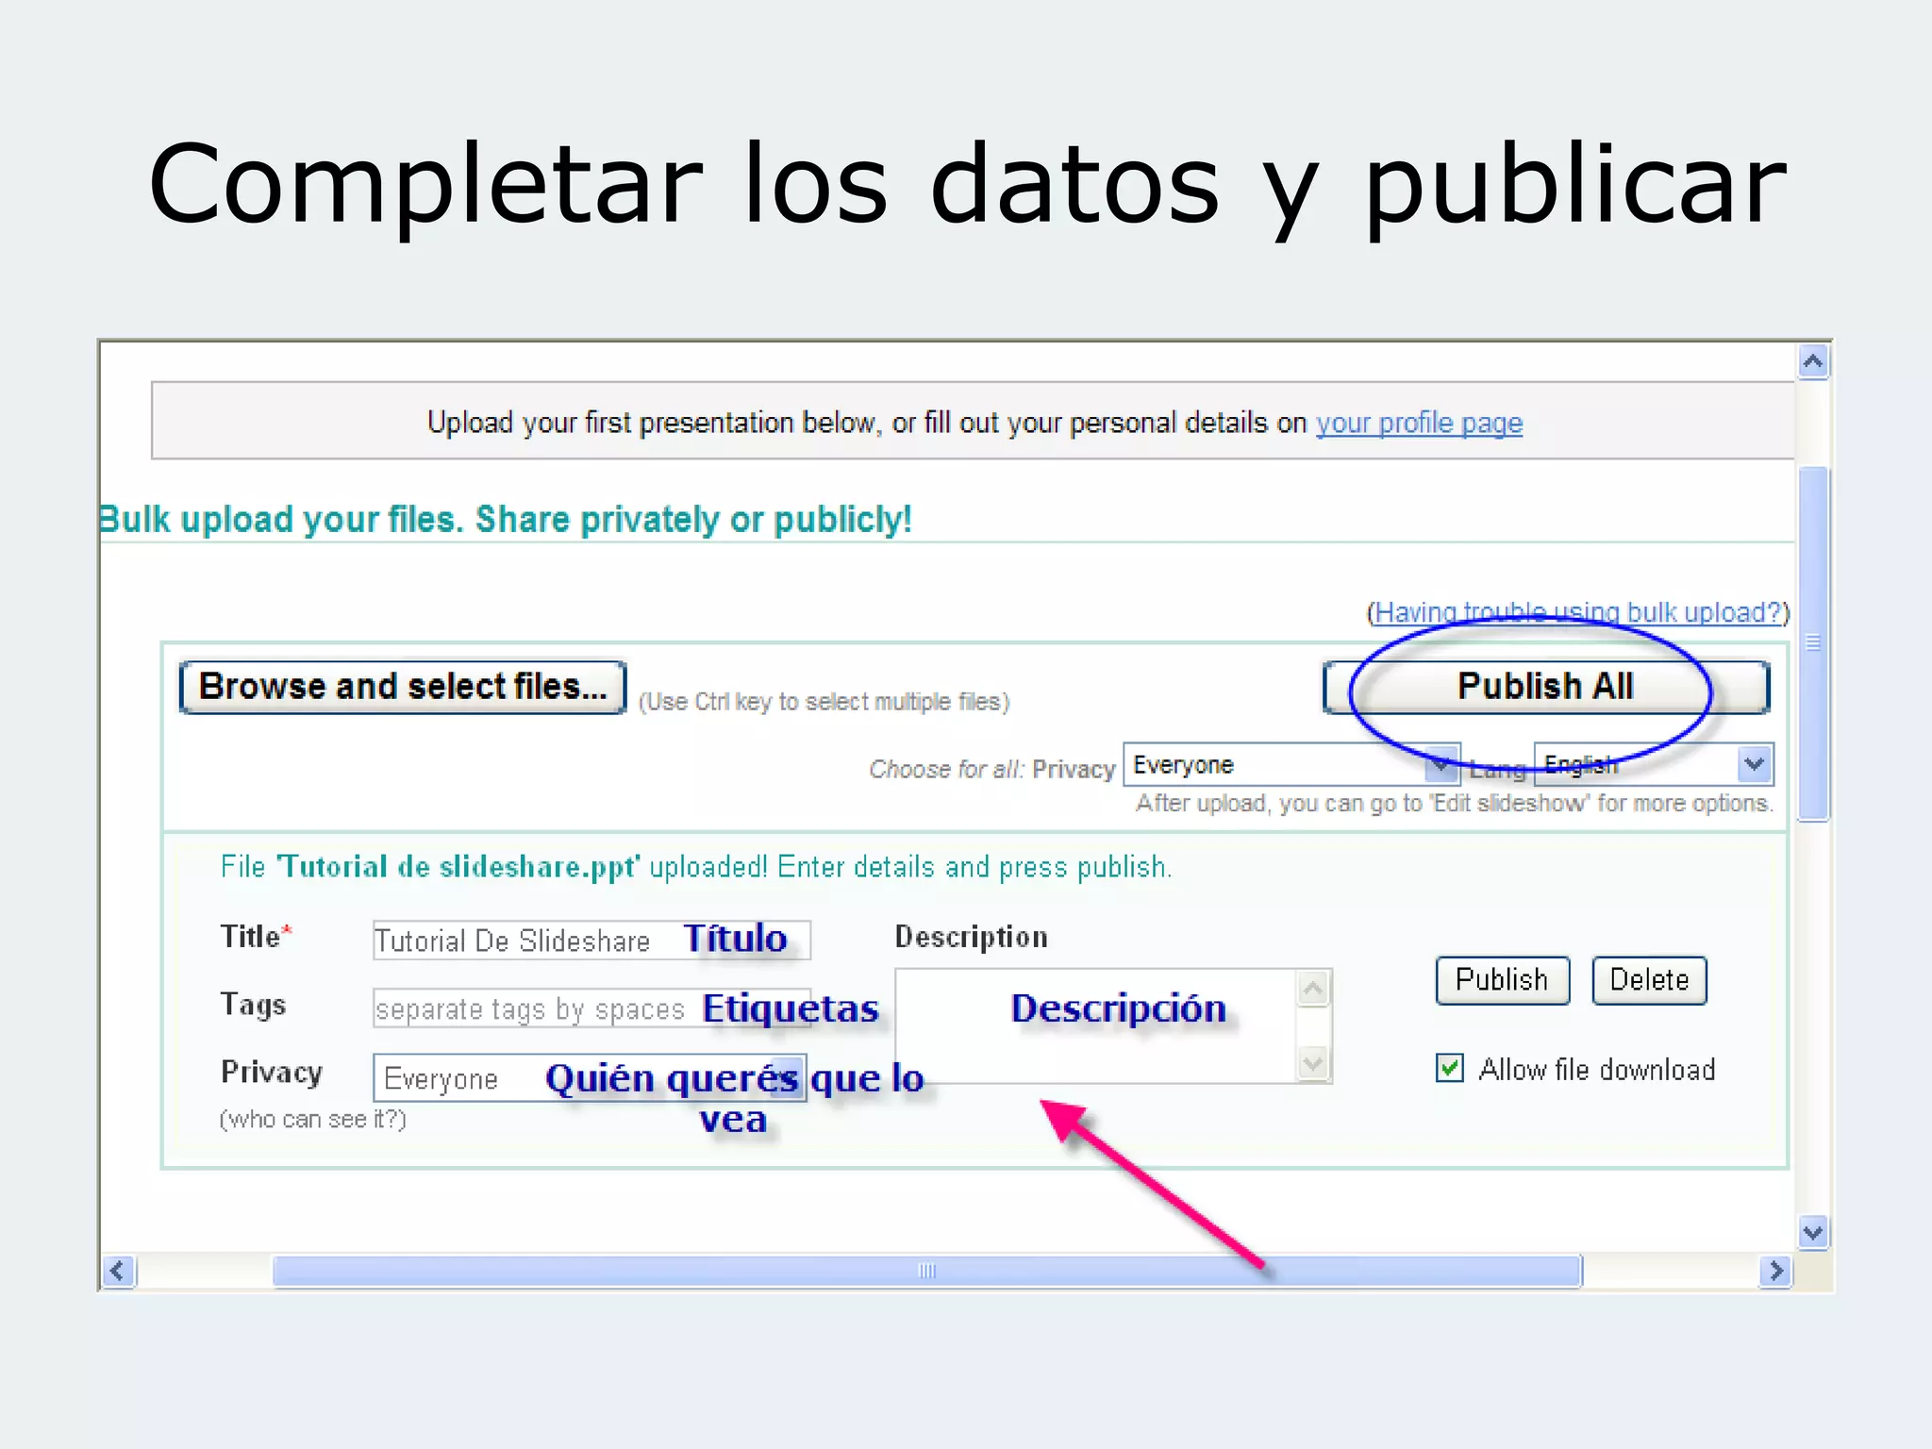Click the 'File Tutorial de slideshare.ppt uploaded!' message
Image resolution: width=1932 pixels, height=1449 pixels.
click(696, 867)
